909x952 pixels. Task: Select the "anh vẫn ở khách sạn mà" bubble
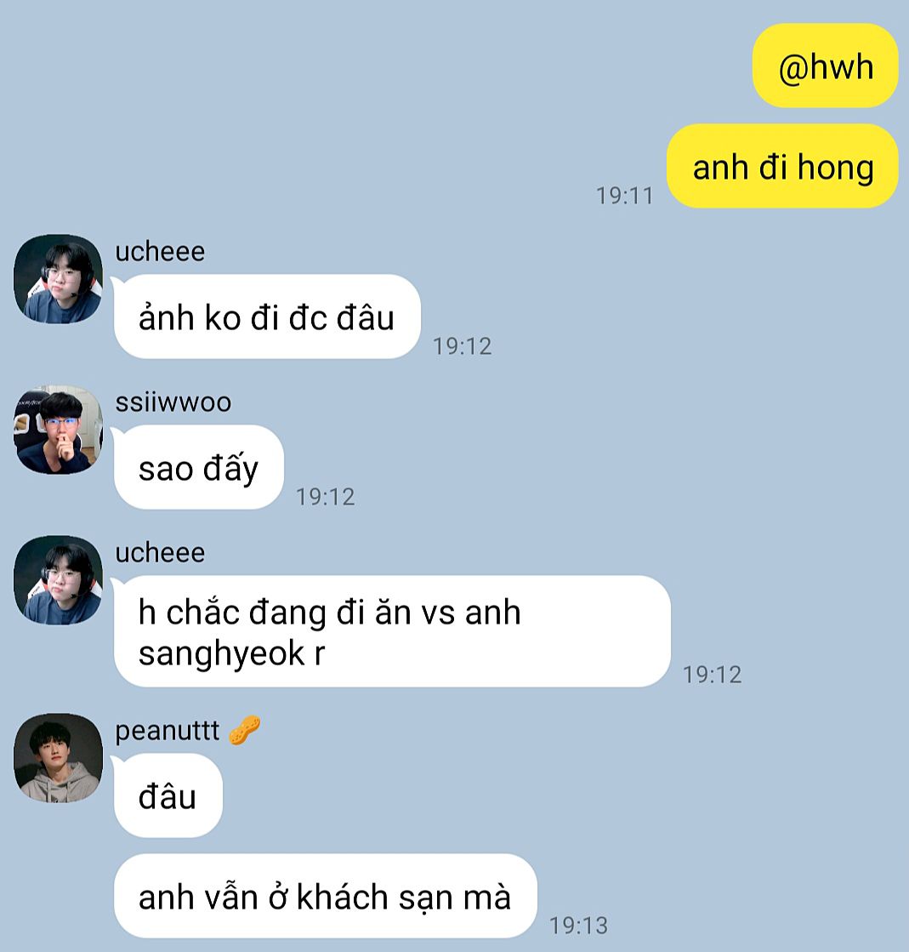(x=325, y=896)
